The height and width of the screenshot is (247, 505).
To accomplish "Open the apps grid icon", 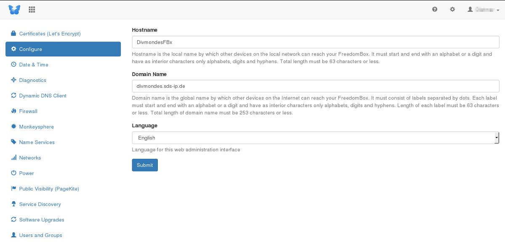I will click(32, 9).
